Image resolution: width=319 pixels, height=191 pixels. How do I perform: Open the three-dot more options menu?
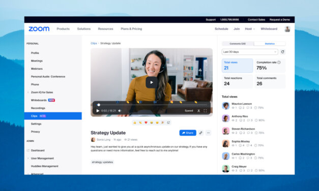pos(208,133)
